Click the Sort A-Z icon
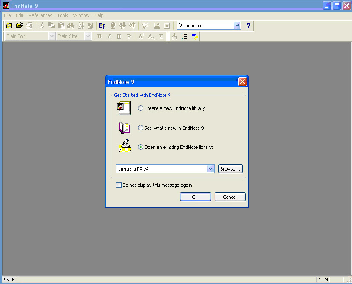Viewport: 352px width, 284px height. pos(81,26)
